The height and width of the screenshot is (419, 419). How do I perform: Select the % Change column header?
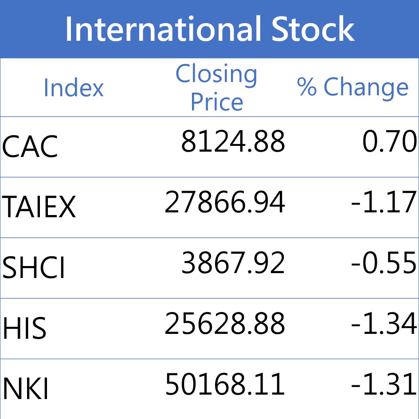tap(352, 87)
